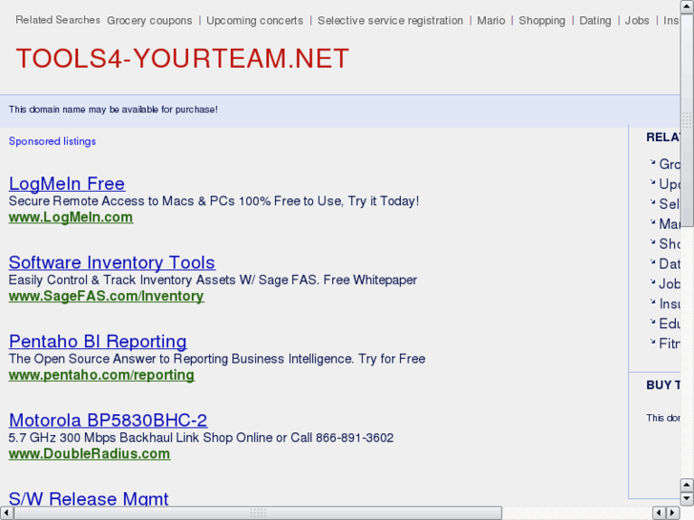Click Secure Remote Access description text

point(214,201)
